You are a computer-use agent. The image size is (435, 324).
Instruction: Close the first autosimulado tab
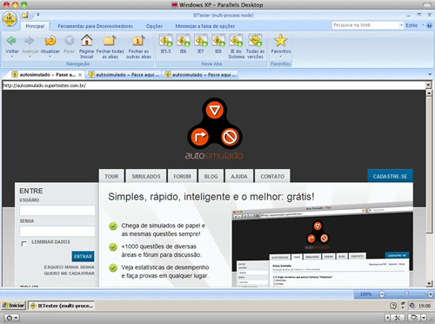click(80, 75)
